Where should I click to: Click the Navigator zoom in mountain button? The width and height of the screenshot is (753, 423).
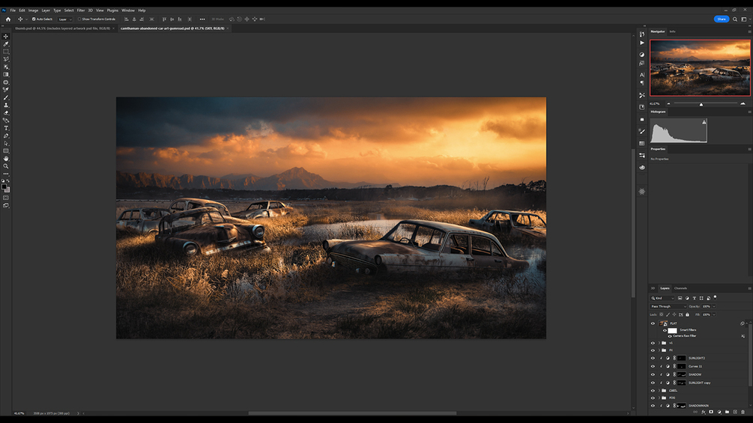[x=743, y=103]
